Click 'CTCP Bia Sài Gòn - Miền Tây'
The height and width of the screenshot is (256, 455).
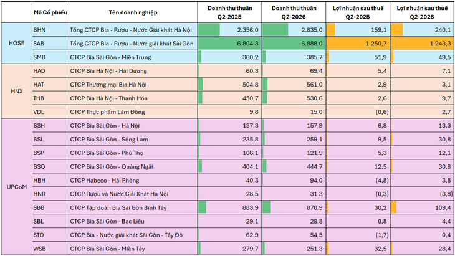(x=107, y=249)
